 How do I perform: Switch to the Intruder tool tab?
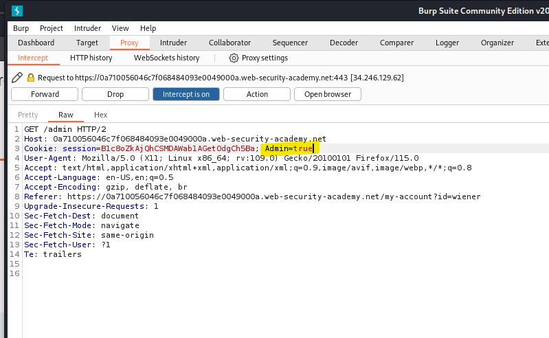pyautogui.click(x=173, y=43)
